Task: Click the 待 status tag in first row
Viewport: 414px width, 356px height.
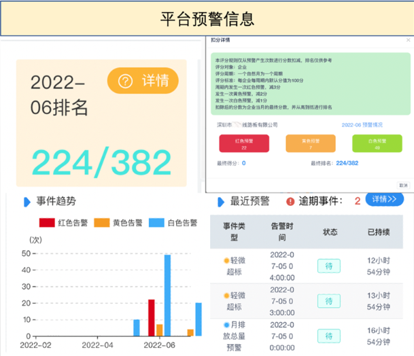Action: (328, 266)
